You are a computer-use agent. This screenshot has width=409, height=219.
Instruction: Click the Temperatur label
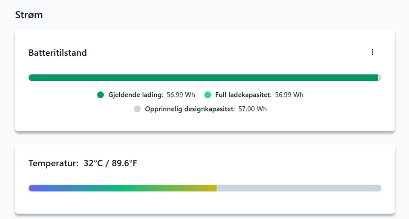point(53,163)
